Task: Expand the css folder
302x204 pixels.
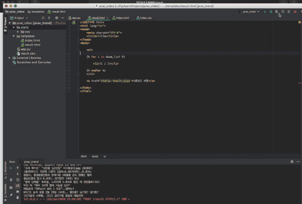Action: click(x=19, y=32)
